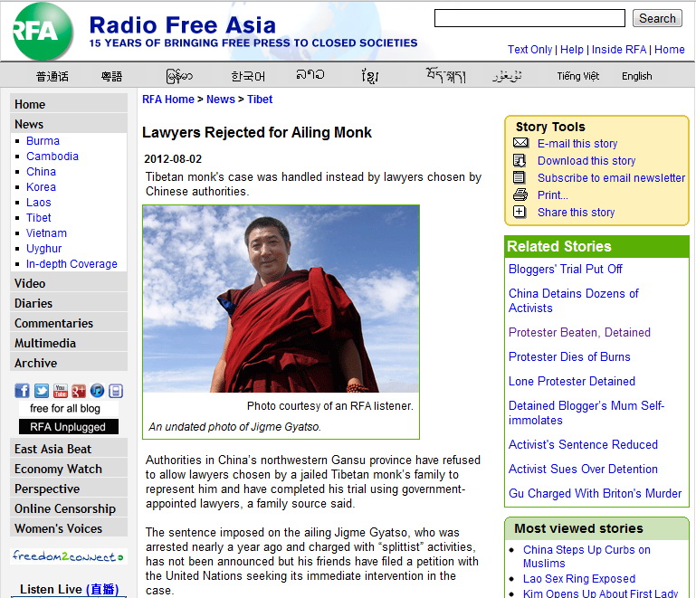The width and height of the screenshot is (696, 598).
Task: Open related story Gu Charged With Briton's Murder
Action: coord(595,494)
